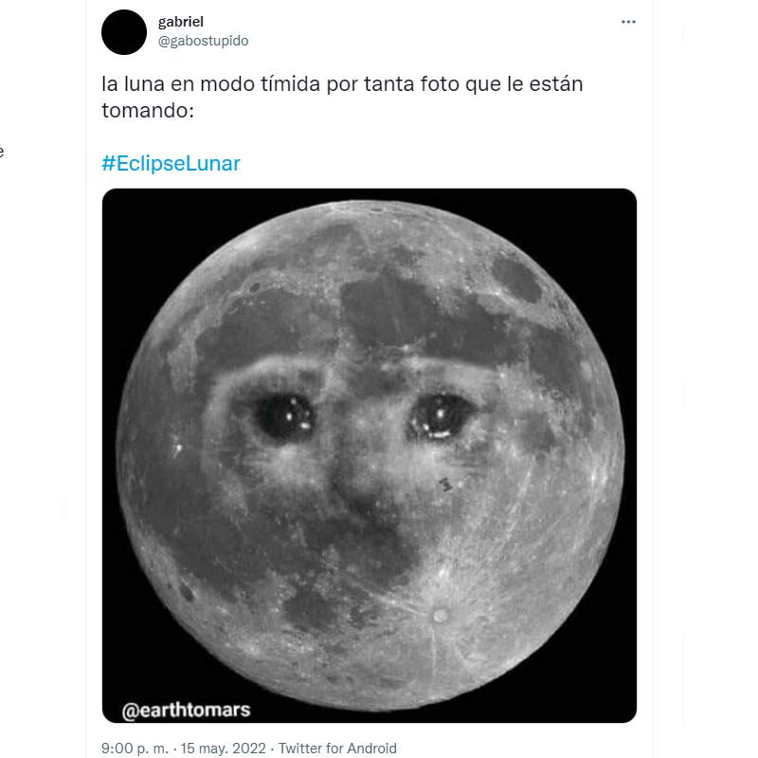The height and width of the screenshot is (758, 758).
Task: Click the bright rayed crater near the moon's bottom
Action: [439, 615]
